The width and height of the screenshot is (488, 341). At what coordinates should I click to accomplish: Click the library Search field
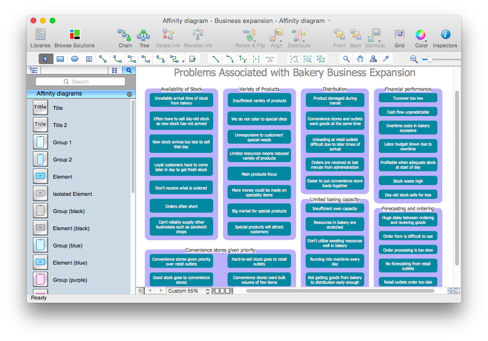point(80,82)
